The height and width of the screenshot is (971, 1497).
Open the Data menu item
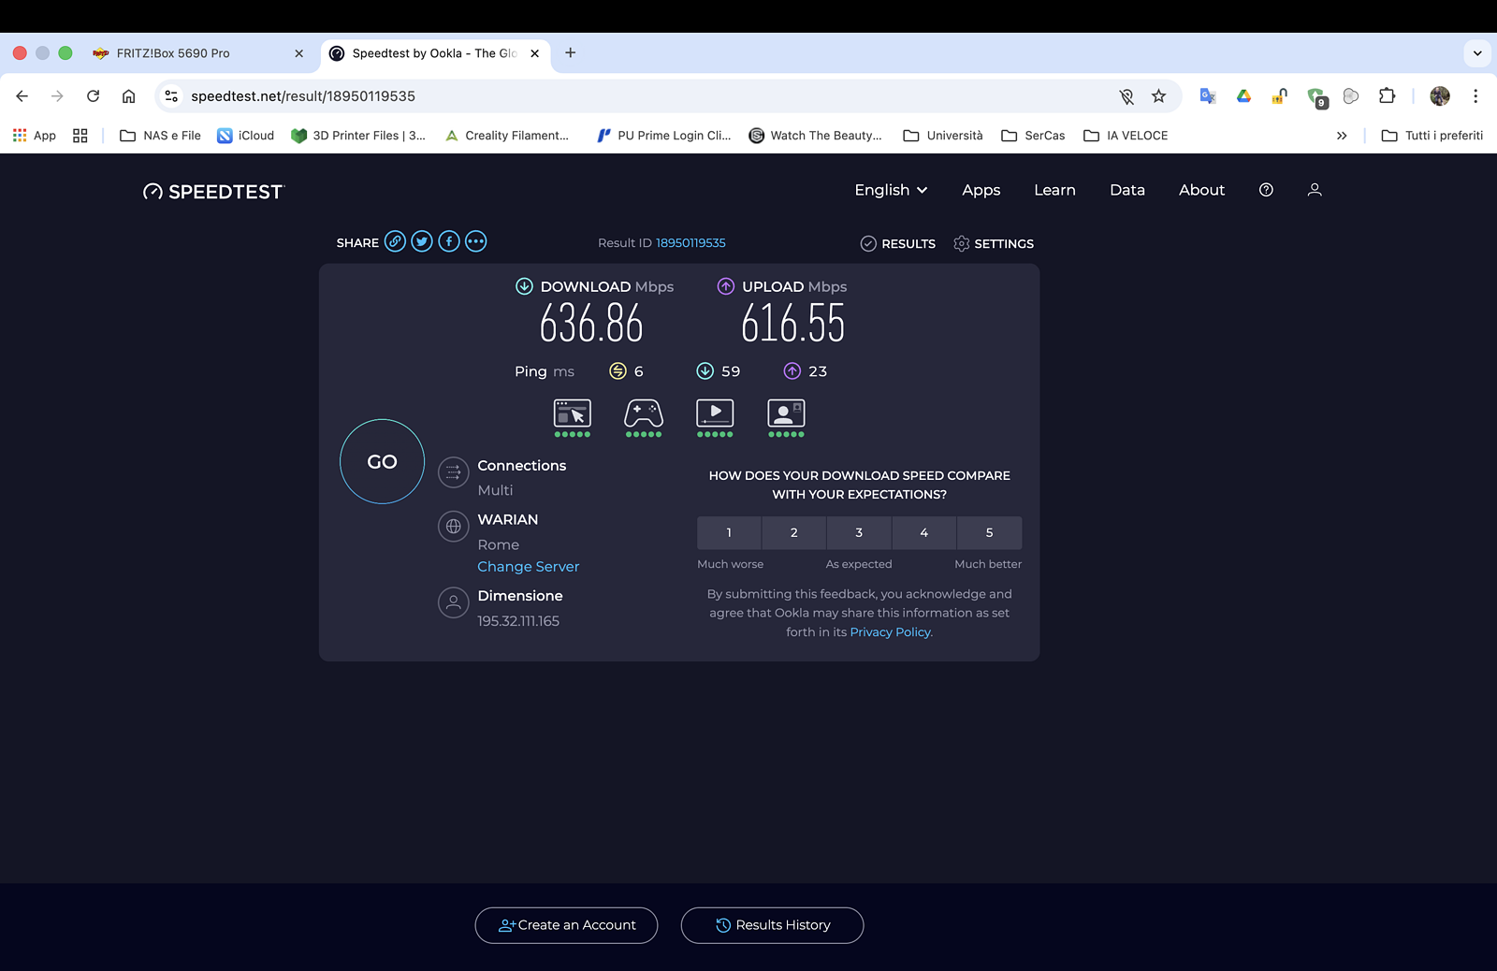pos(1127,190)
